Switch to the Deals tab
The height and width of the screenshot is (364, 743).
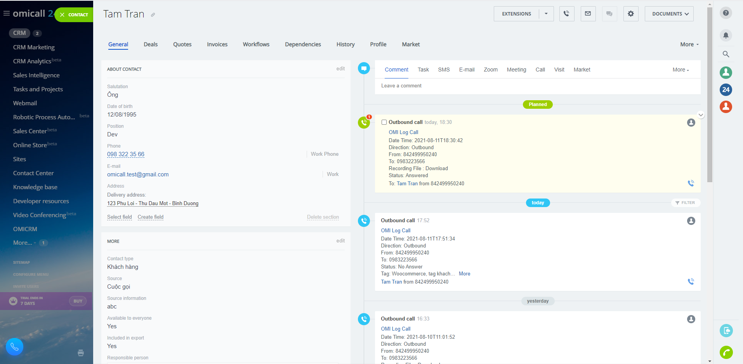(151, 45)
